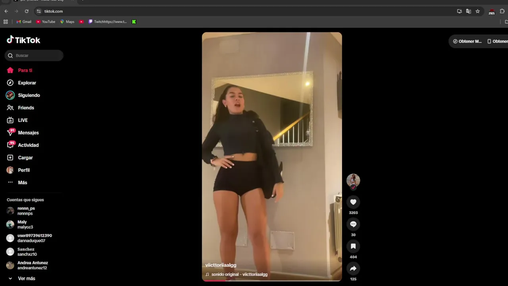Open the Explorar page
Screen dimensions: 508x286
27,83
